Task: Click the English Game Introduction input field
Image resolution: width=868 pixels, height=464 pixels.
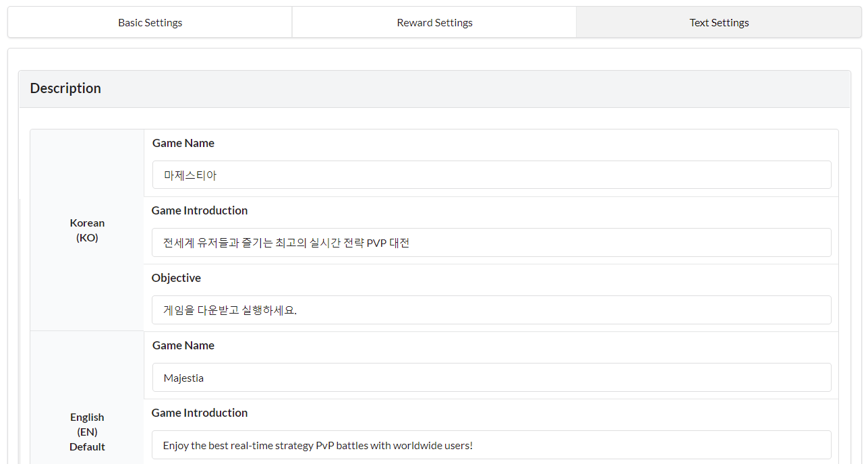Action: pyautogui.click(x=491, y=444)
